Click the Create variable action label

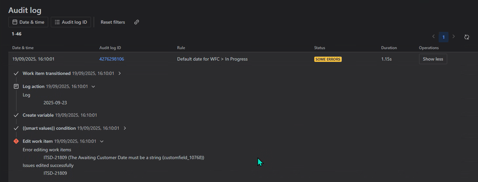point(38,115)
